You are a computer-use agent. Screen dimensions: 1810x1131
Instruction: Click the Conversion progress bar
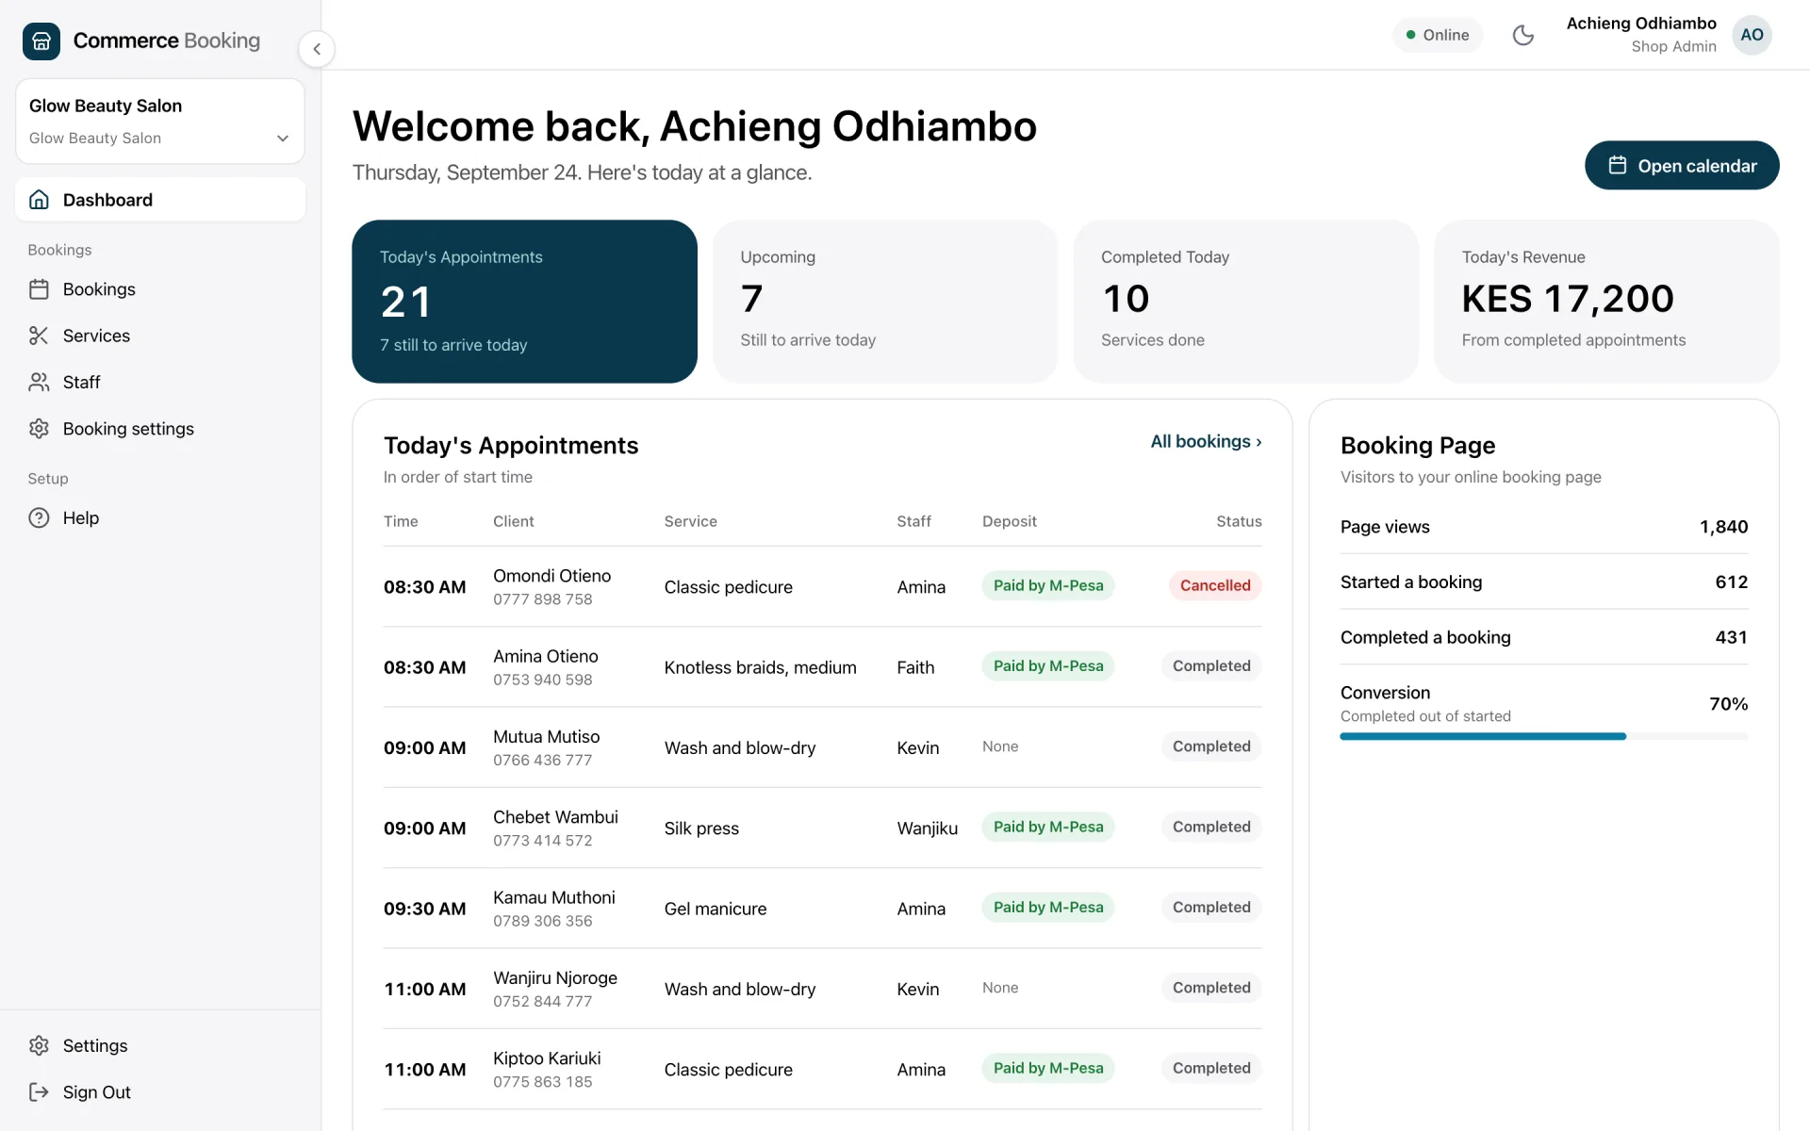(x=1544, y=736)
